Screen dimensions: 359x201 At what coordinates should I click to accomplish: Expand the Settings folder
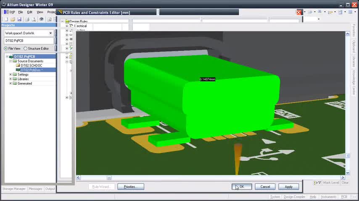pyautogui.click(x=11, y=75)
